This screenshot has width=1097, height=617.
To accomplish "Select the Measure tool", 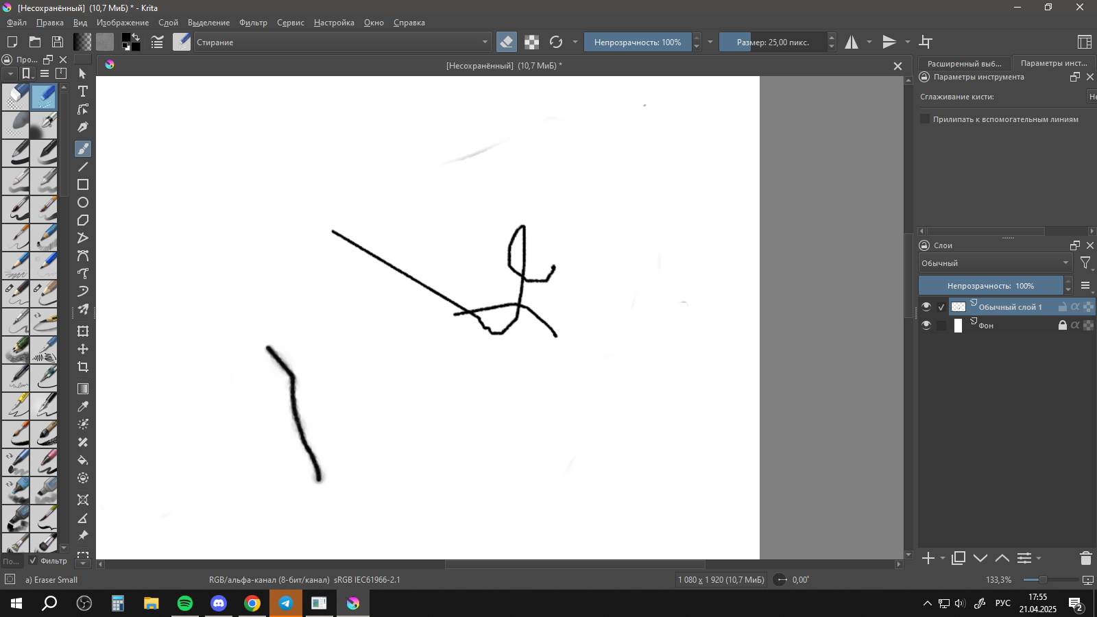I will (83, 518).
